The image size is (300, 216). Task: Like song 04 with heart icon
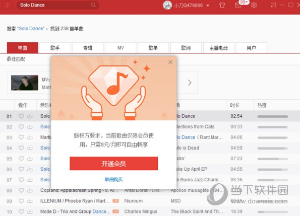pos(21,148)
